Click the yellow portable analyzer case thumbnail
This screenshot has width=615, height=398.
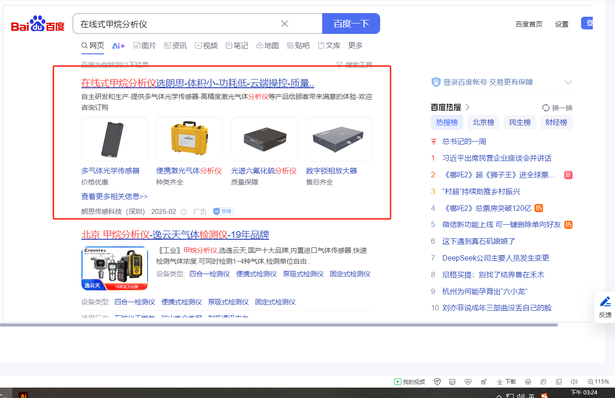pos(189,139)
